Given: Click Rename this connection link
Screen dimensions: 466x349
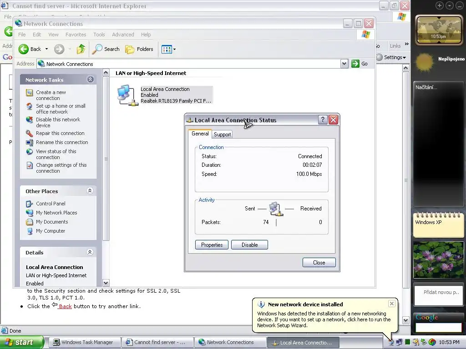Looking at the screenshot, I should point(62,142).
